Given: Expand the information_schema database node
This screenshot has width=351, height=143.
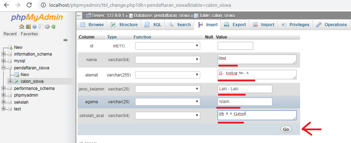Looking at the screenshot, I should [4, 54].
